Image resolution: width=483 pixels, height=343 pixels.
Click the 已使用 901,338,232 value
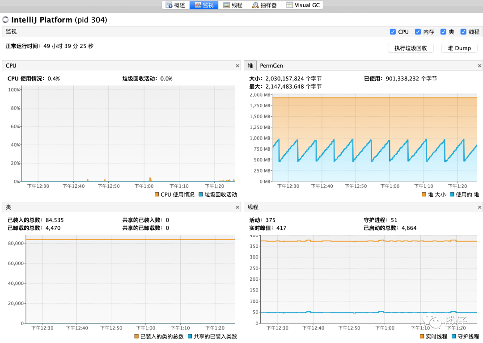tap(402, 79)
